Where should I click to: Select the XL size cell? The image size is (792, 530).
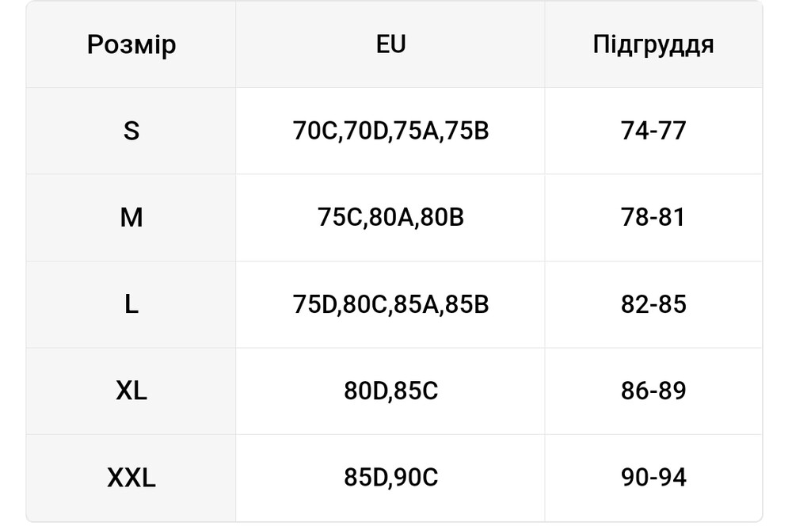click(x=131, y=391)
